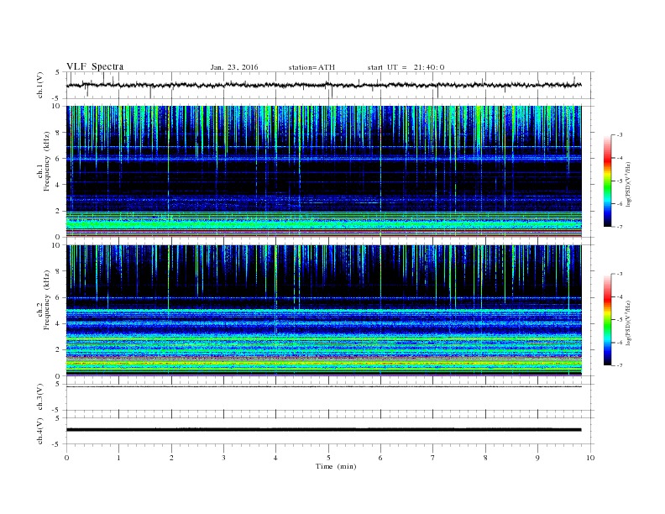Click the "ch.3(V)" axis label
The height and width of the screenshot is (514, 665).
pyautogui.click(x=39, y=397)
